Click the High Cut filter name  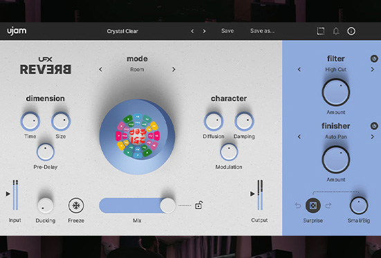coord(336,70)
